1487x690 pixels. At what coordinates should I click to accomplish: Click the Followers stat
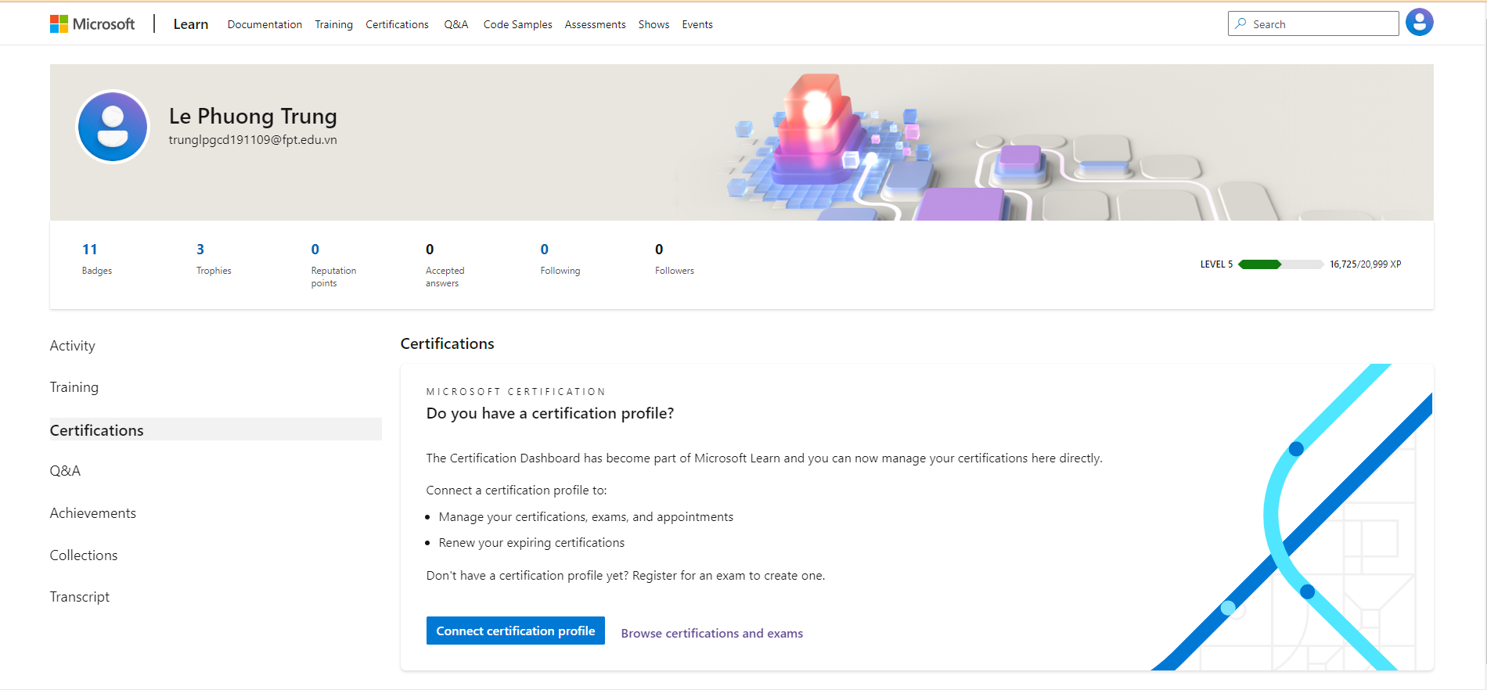(675, 259)
